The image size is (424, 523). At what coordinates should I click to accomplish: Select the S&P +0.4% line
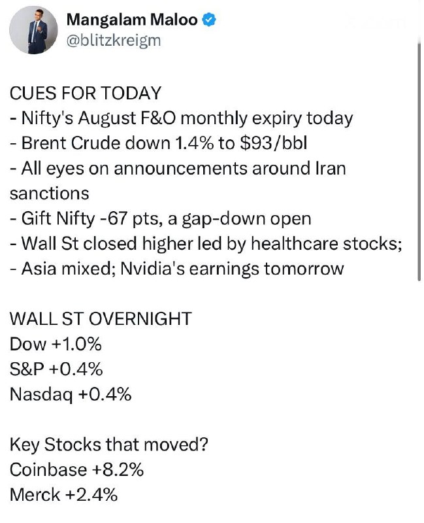pyautogui.click(x=56, y=369)
